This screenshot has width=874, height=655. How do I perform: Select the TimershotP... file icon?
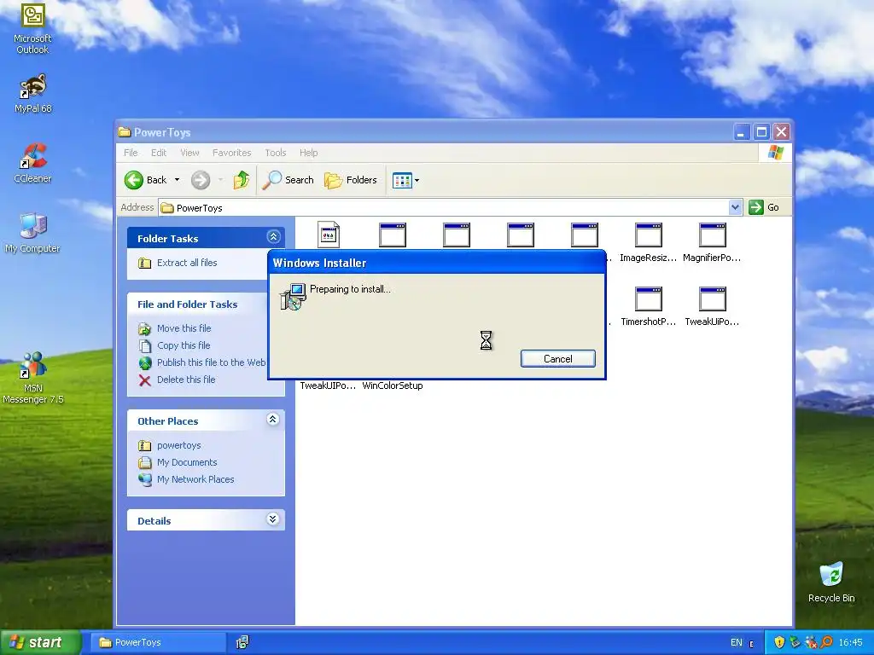[649, 299]
